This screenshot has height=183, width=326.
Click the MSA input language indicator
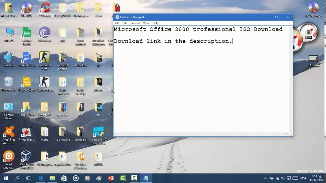303,178
